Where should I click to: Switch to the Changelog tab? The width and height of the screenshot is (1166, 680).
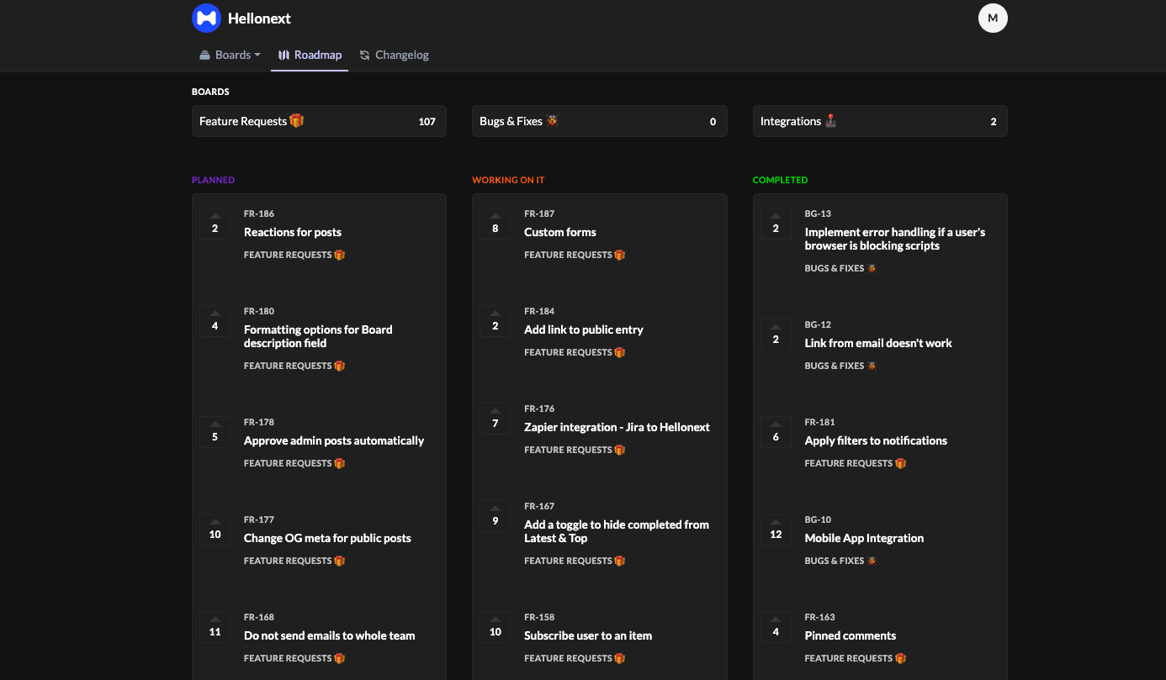[x=394, y=55]
